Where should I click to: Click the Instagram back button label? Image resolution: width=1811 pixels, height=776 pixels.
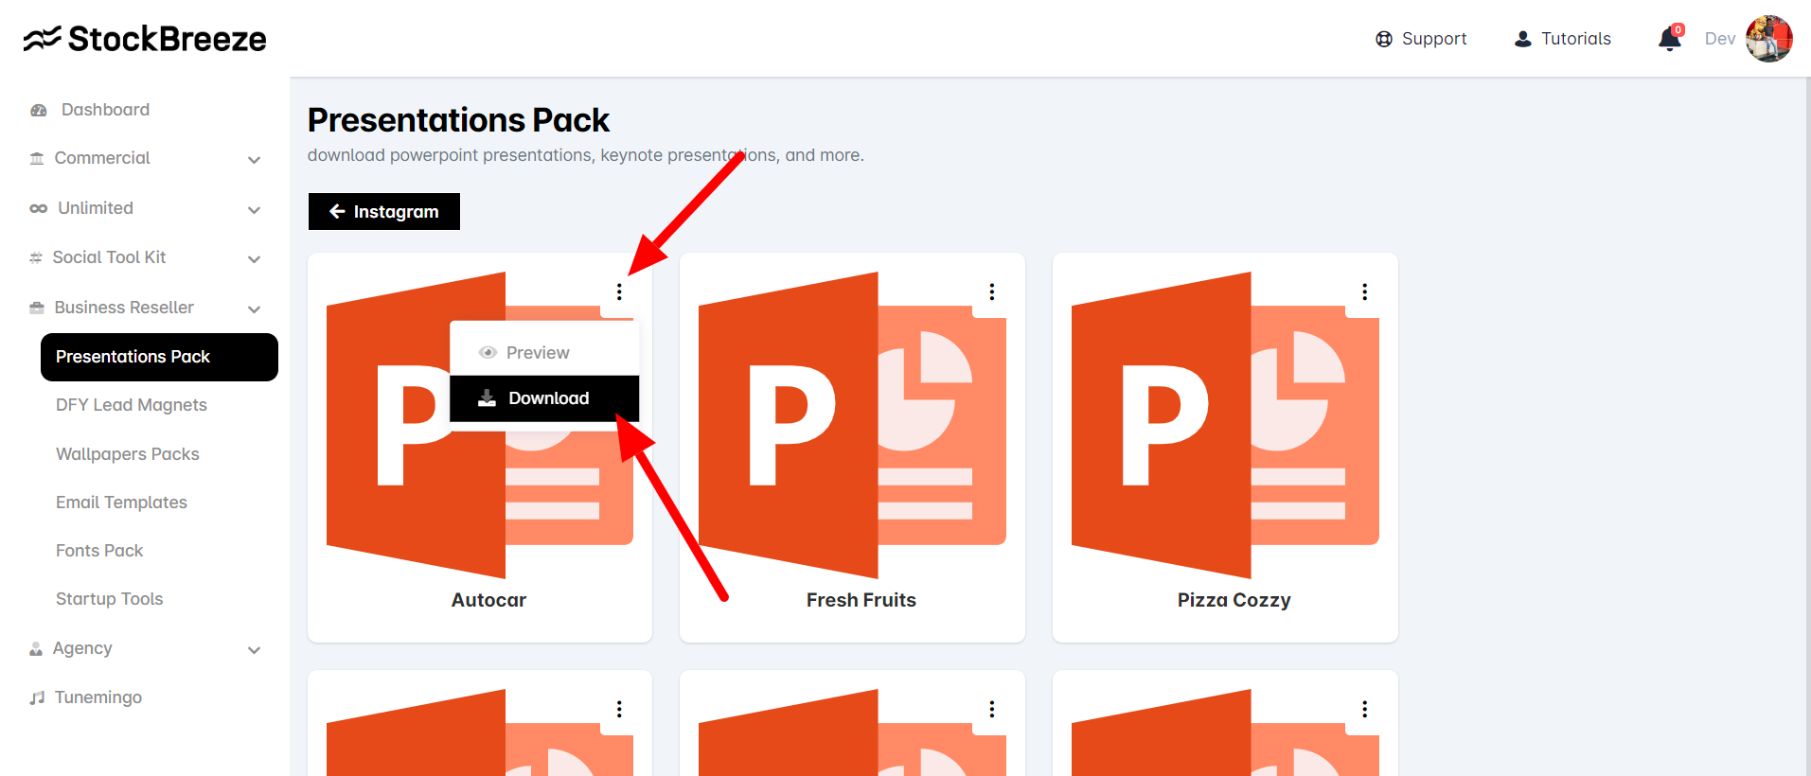pyautogui.click(x=397, y=212)
